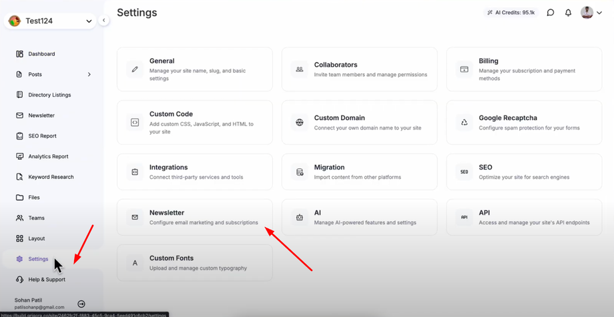Open the user avatar account dropdown
Image resolution: width=614 pixels, height=317 pixels.
591,13
